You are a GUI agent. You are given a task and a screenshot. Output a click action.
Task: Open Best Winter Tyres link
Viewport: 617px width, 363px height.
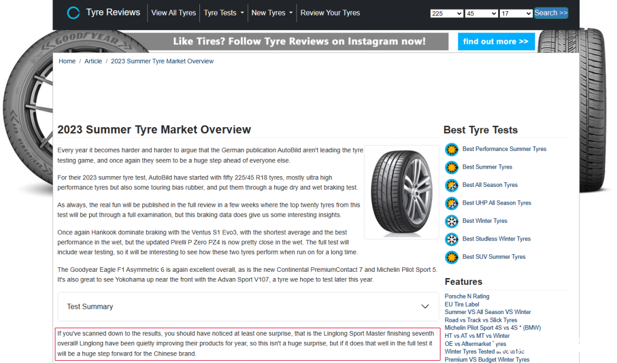click(485, 221)
